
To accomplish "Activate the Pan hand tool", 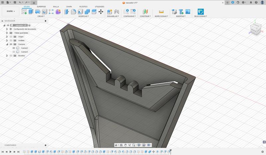I will (125, 145).
